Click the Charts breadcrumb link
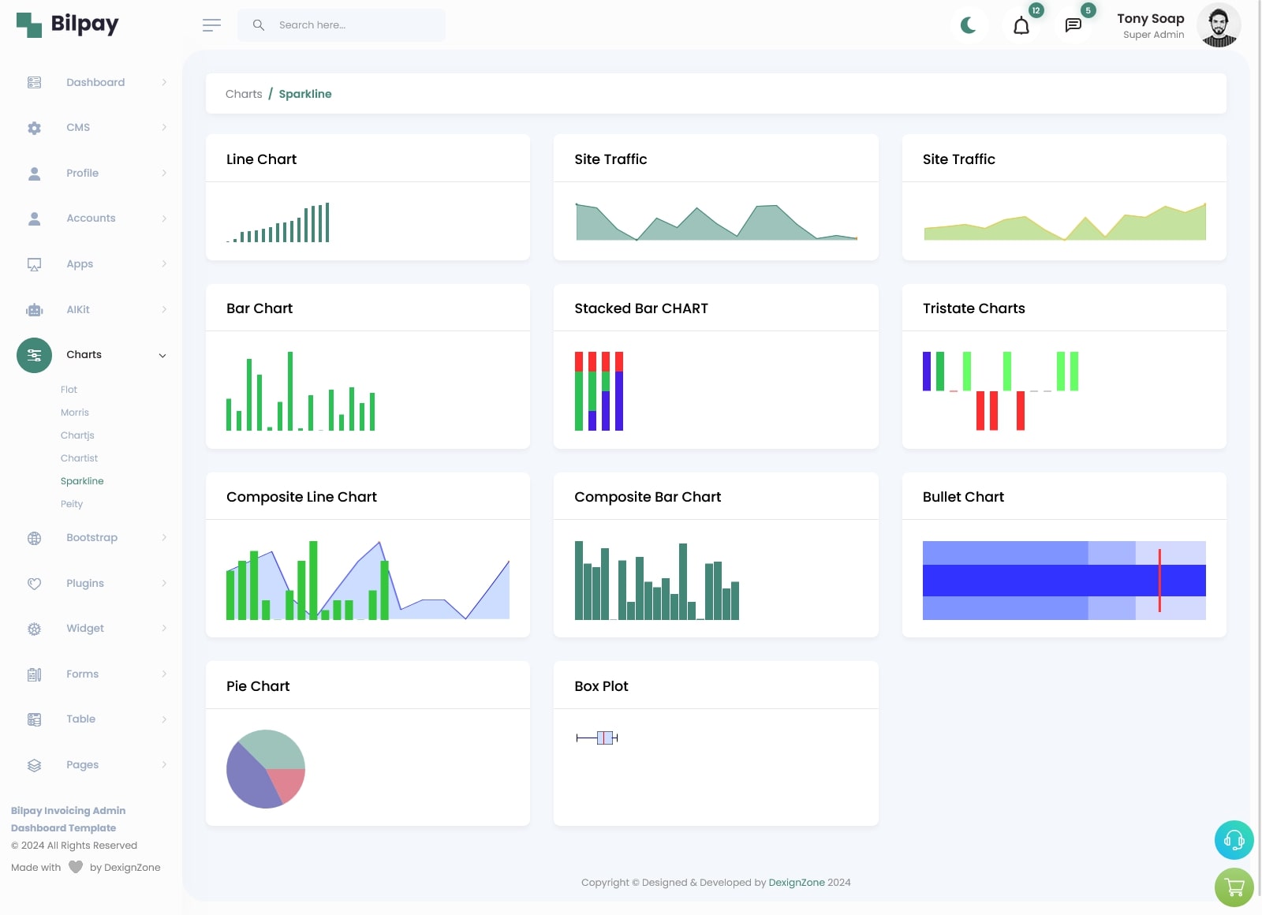1262x915 pixels. coord(244,94)
